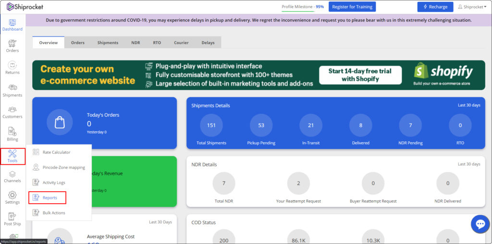Click the Shiprocket logo
The width and height of the screenshot is (492, 244).
pos(25,7)
